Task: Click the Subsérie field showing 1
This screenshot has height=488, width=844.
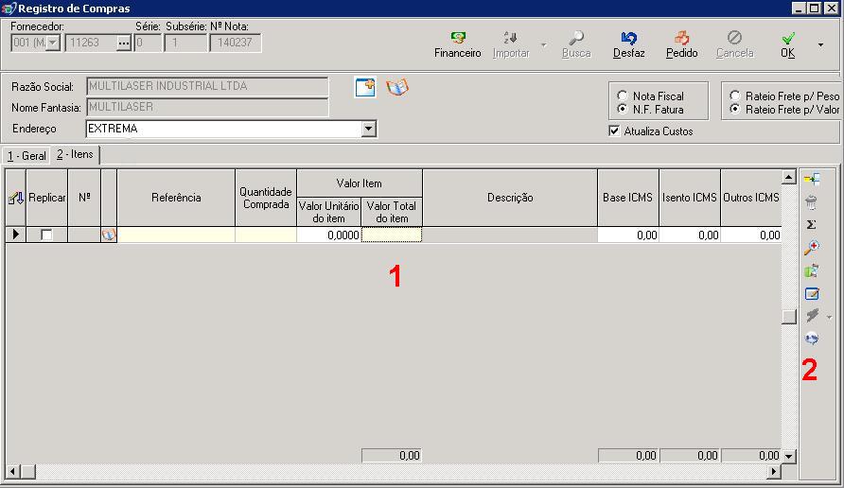Action: point(185,43)
